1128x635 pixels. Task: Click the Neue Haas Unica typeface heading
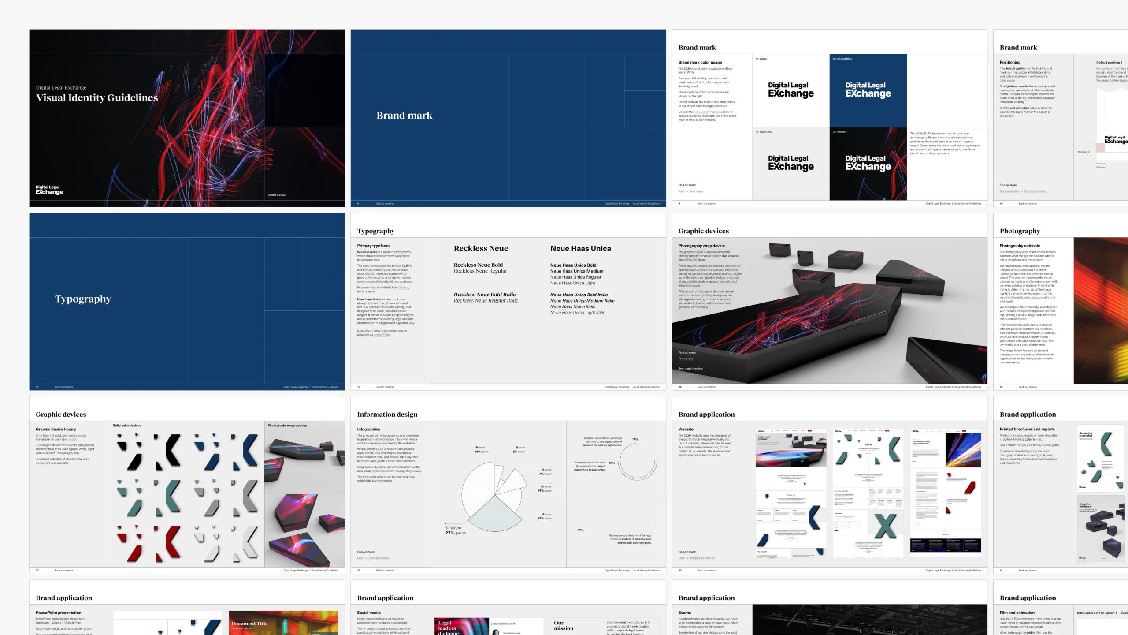[581, 249]
